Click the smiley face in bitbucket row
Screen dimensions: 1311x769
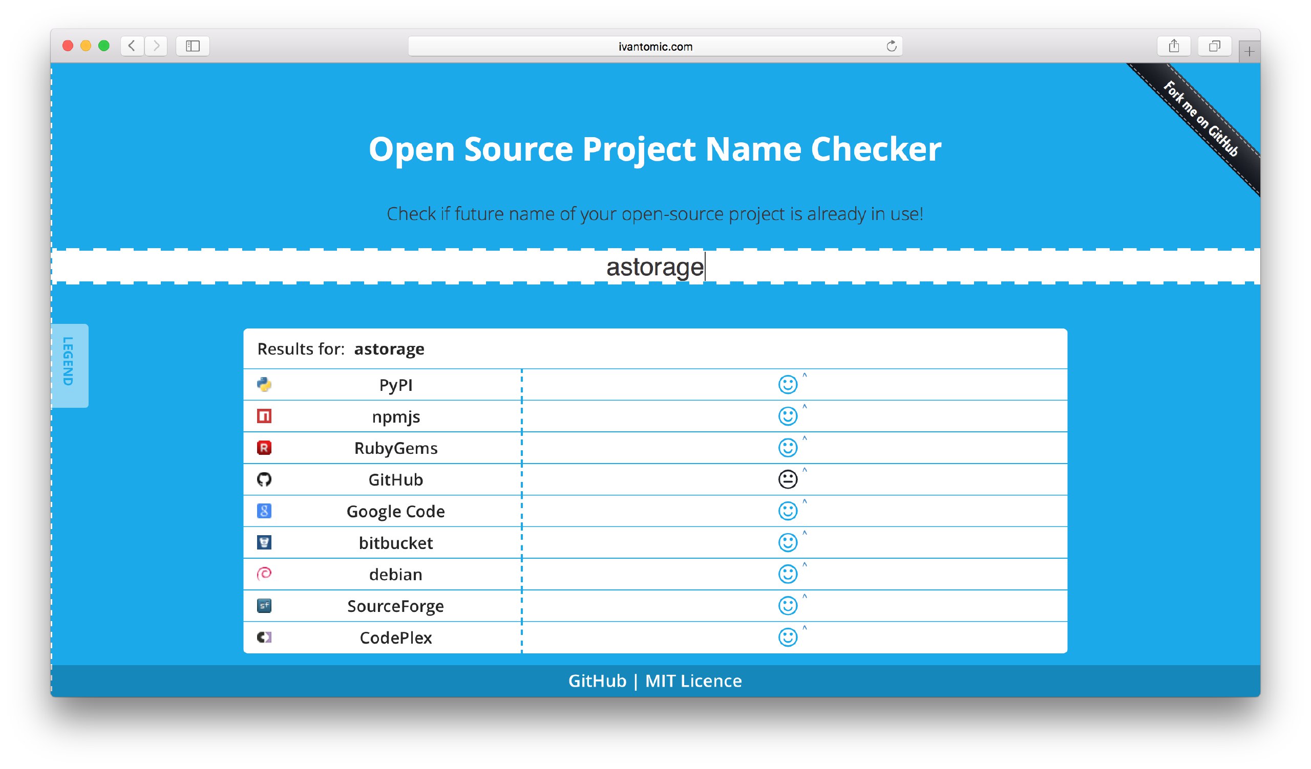point(788,543)
